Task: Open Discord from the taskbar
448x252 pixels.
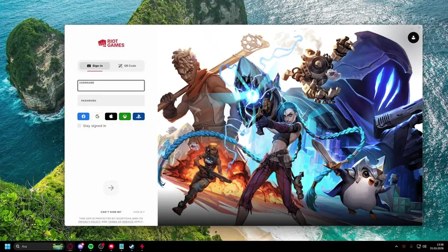Action: coord(80,246)
